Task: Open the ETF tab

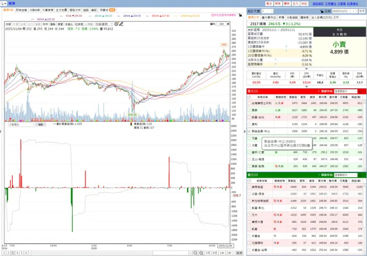Action: [x=336, y=17]
